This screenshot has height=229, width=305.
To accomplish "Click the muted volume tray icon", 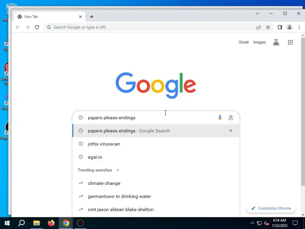I will pyautogui.click(x=267, y=223).
